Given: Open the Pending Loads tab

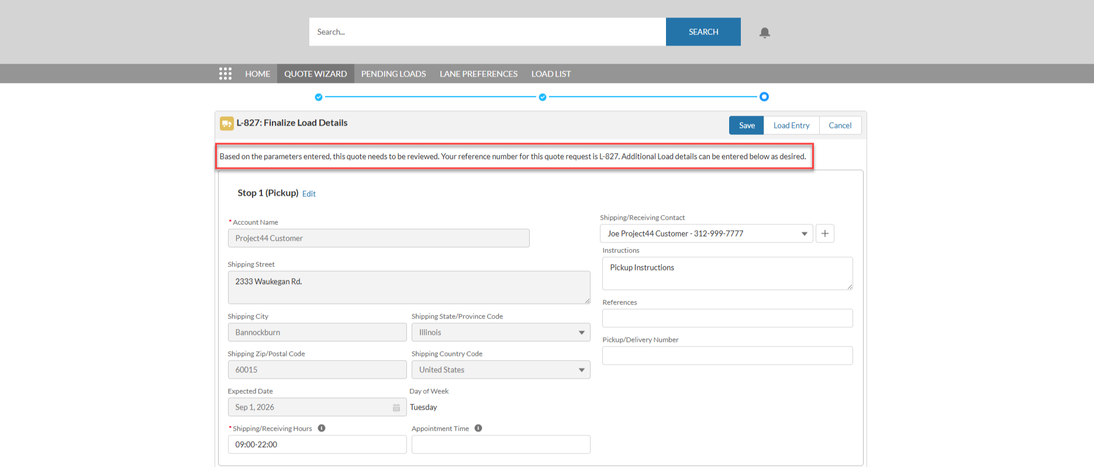Looking at the screenshot, I should 394,74.
